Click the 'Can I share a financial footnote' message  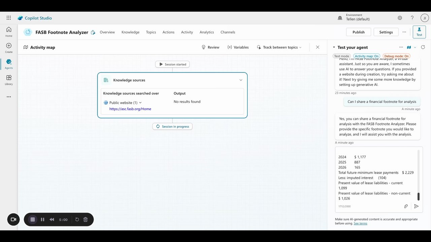pyautogui.click(x=382, y=102)
